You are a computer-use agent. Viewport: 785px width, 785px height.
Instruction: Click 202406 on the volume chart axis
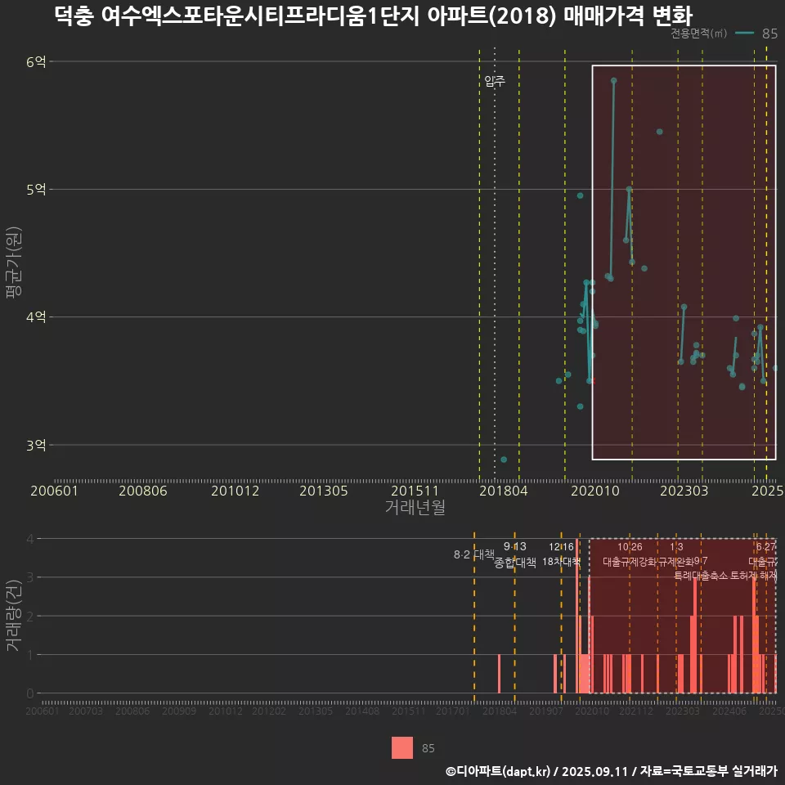point(729,711)
